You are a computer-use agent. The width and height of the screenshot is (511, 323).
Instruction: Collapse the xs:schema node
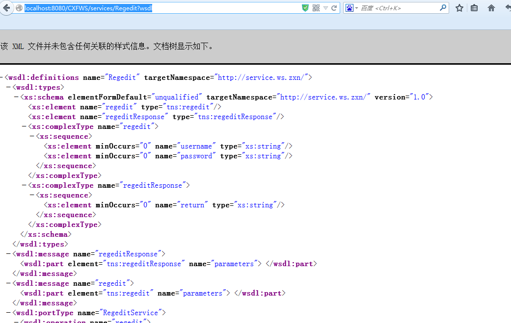pos(16,97)
